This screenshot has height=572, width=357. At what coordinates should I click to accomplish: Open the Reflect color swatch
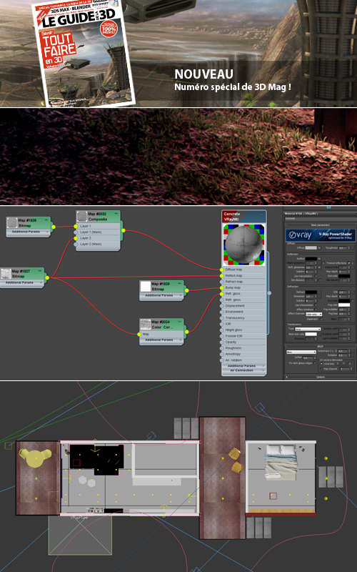point(311,259)
